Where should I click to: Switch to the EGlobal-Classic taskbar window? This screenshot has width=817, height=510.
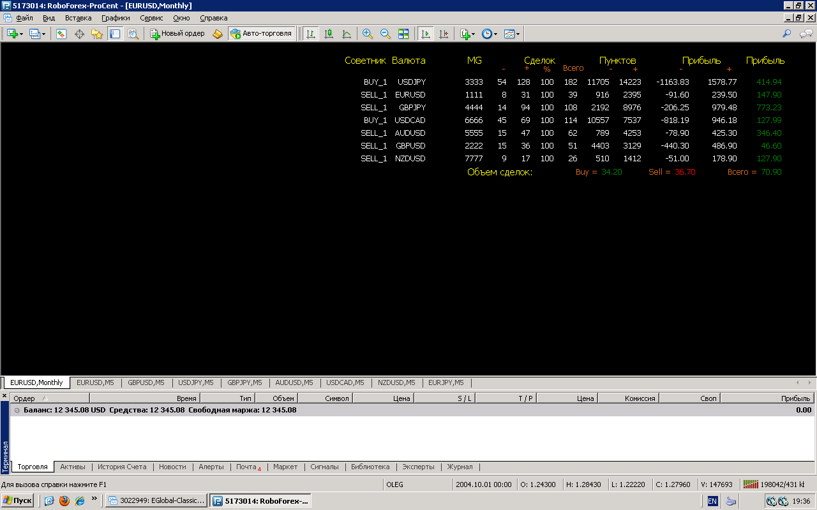[x=156, y=501]
